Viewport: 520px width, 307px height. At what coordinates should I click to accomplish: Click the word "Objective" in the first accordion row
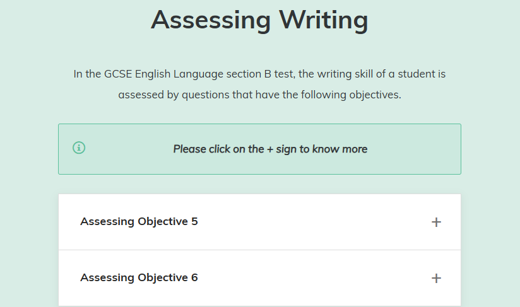(x=162, y=222)
